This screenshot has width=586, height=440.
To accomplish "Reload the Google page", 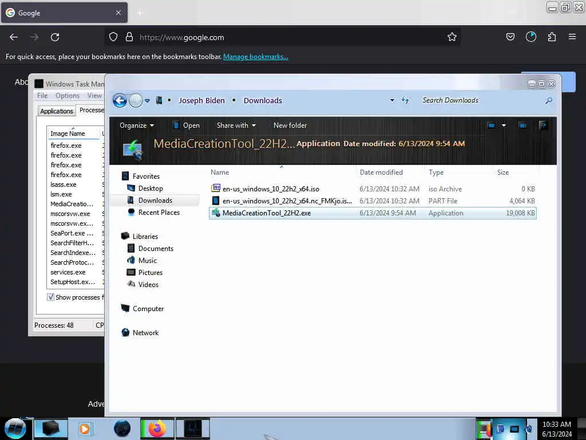I will pos(55,37).
